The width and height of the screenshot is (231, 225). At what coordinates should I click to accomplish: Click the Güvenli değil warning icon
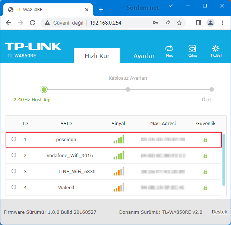pos(47,23)
